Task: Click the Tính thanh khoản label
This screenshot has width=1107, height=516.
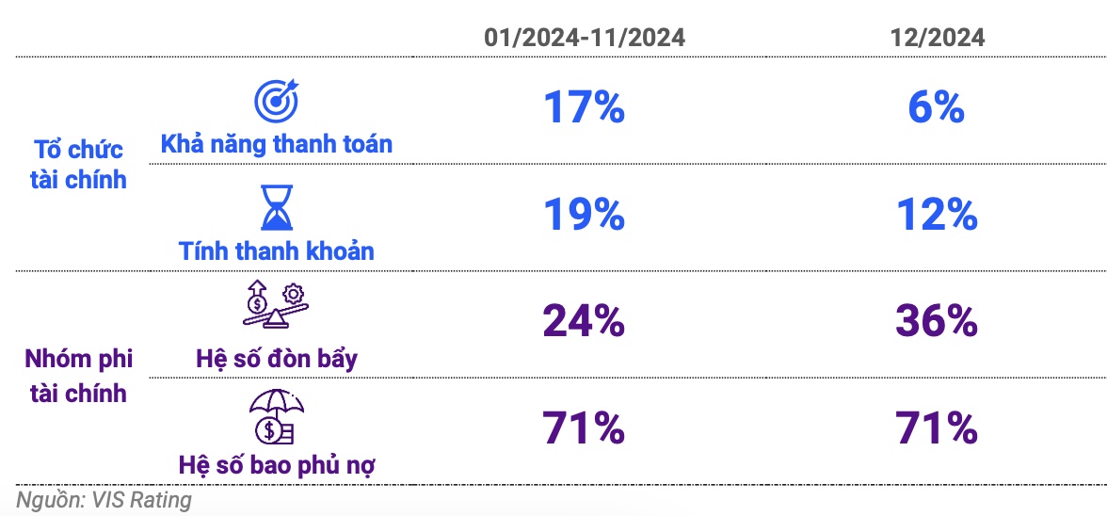Action: [276, 250]
